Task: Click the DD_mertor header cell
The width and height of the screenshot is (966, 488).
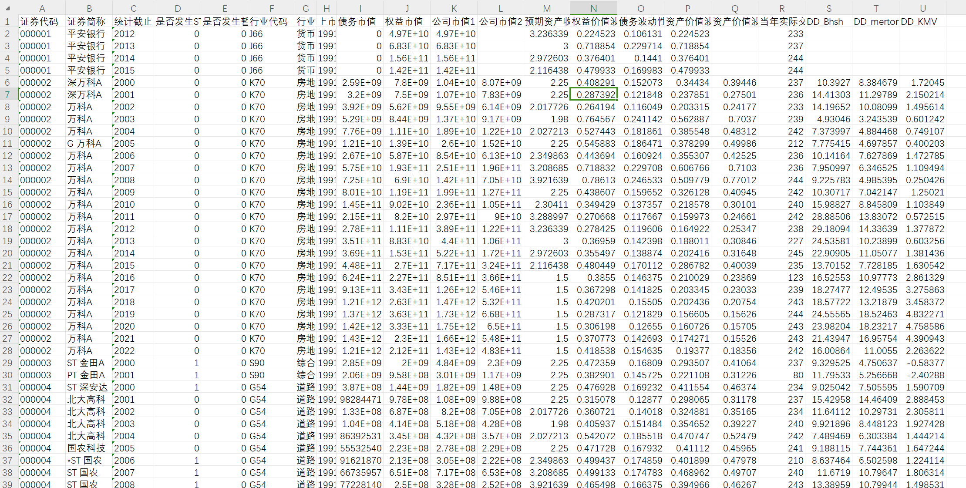Action: (875, 21)
